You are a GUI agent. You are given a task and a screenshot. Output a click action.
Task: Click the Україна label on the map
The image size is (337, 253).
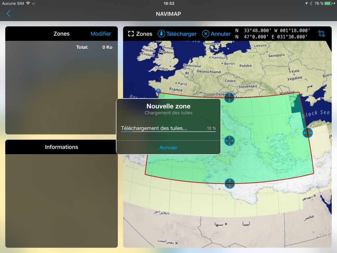[295, 78]
